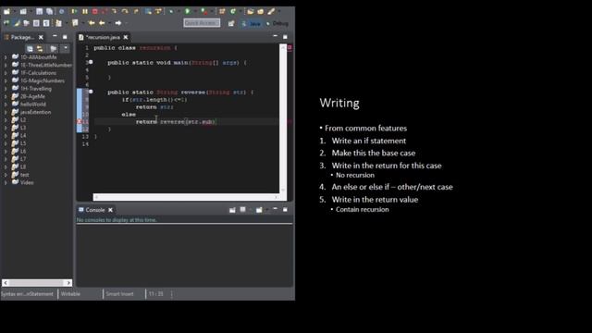The height and width of the screenshot is (333, 592).
Task: Open Package Explorer view menu arrow
Action: click(66, 48)
